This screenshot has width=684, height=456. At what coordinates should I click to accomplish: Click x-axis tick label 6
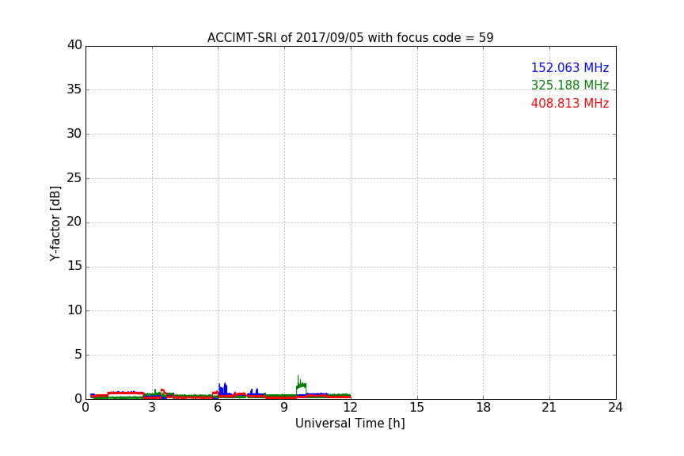(218, 408)
